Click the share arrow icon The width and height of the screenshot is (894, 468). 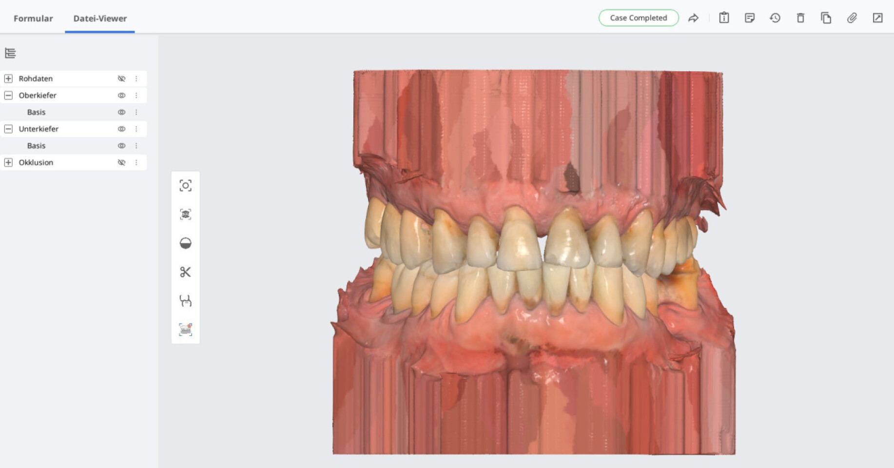pos(693,18)
